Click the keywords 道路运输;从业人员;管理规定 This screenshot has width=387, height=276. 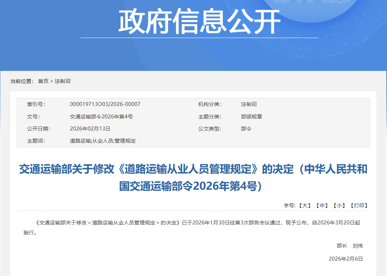103,141
